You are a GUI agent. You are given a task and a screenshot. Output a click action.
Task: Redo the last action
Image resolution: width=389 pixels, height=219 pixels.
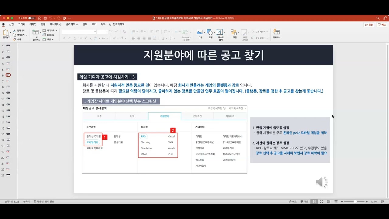pos(59,18)
